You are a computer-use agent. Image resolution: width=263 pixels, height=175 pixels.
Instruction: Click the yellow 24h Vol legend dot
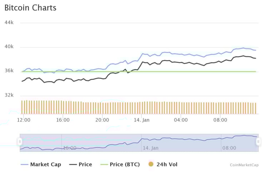(x=151, y=164)
